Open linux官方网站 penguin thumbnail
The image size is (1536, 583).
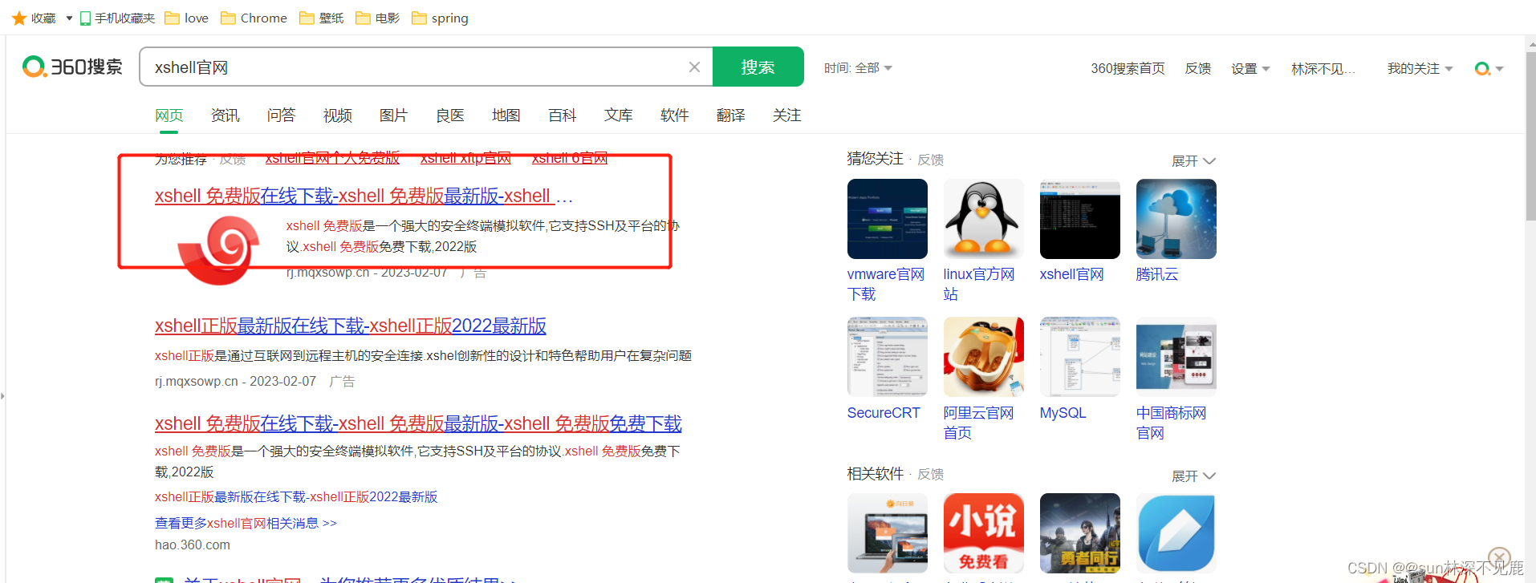click(984, 219)
